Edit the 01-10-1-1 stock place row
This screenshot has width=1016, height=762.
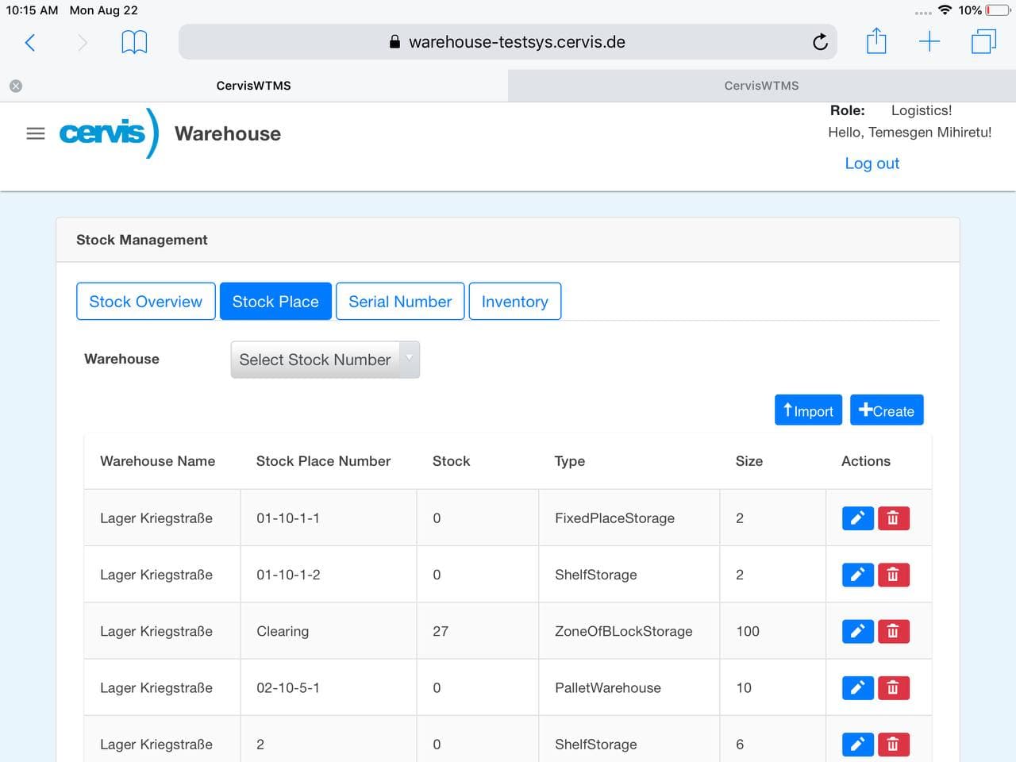point(857,518)
